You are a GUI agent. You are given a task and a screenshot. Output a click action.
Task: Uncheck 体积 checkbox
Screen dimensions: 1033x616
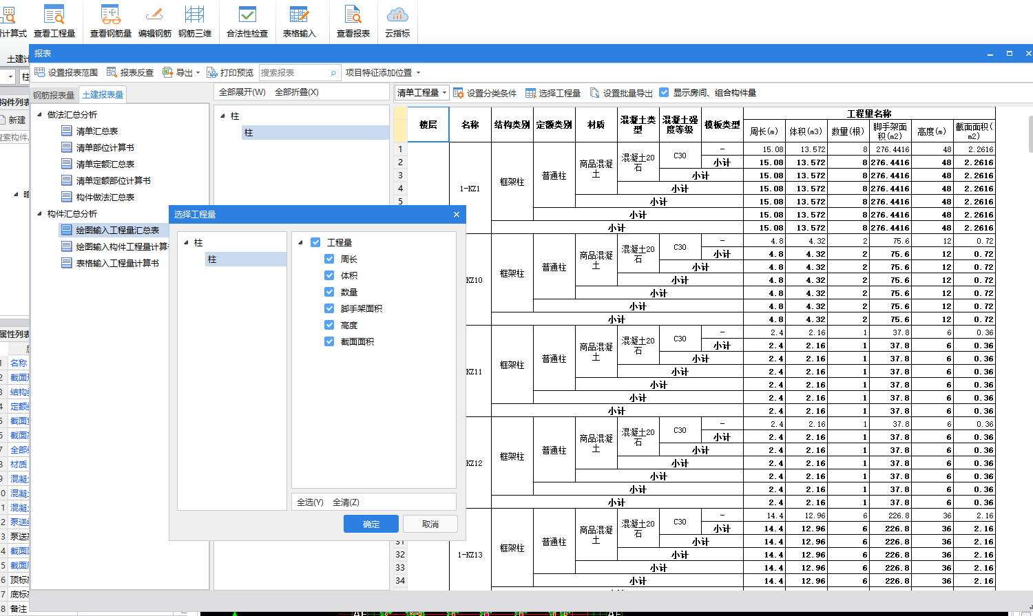329,275
